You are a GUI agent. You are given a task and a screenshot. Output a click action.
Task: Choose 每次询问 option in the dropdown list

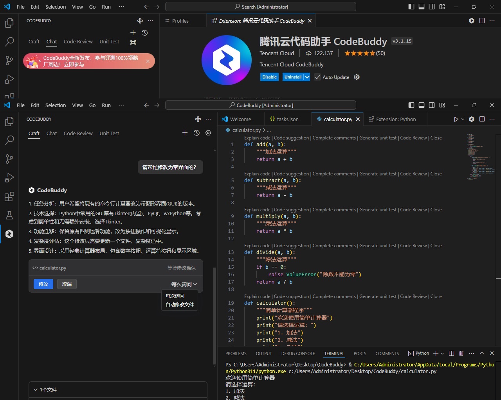[x=180, y=296]
